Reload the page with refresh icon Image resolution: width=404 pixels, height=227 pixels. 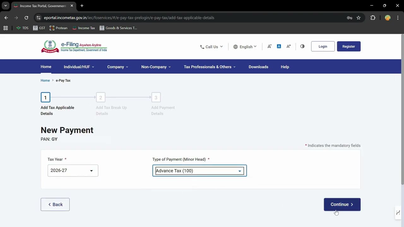click(x=26, y=18)
